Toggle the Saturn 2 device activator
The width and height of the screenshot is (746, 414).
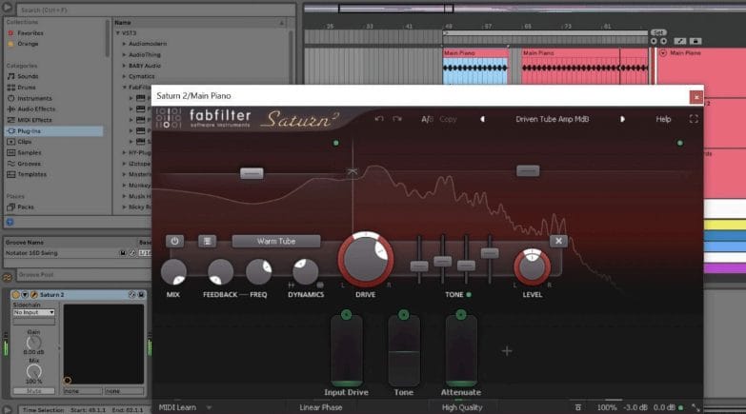point(15,295)
